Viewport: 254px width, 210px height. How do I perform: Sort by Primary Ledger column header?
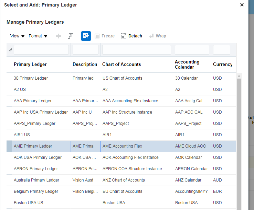(30, 65)
